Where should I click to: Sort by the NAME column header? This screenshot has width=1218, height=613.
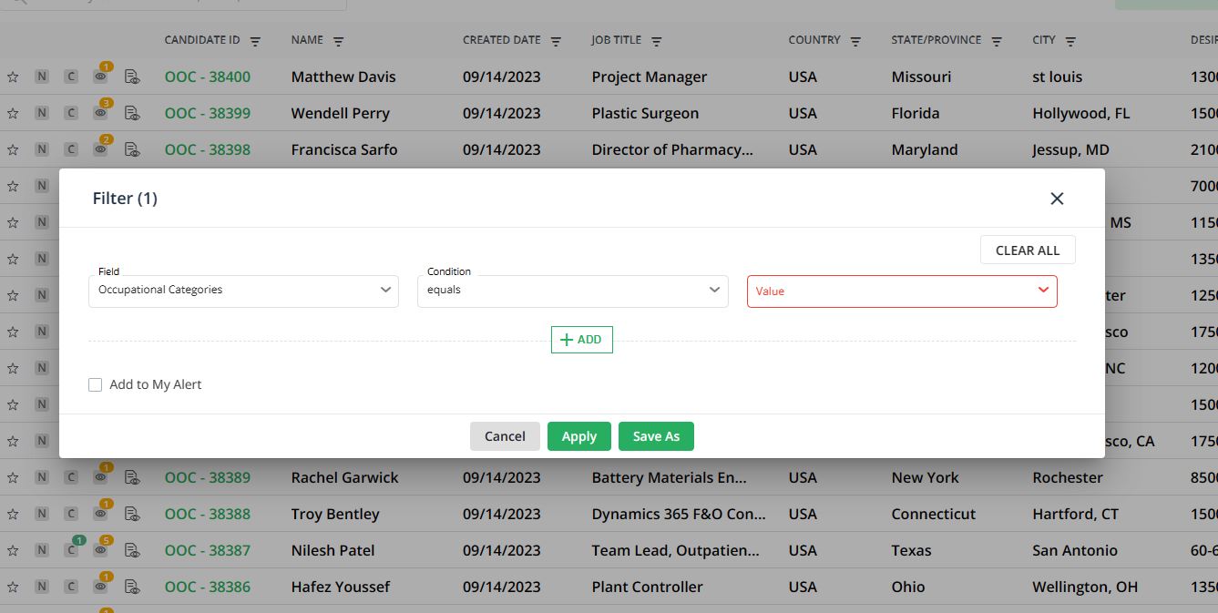click(307, 40)
